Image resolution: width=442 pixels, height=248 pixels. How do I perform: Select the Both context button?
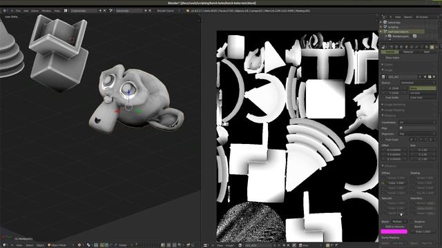coord(427,52)
